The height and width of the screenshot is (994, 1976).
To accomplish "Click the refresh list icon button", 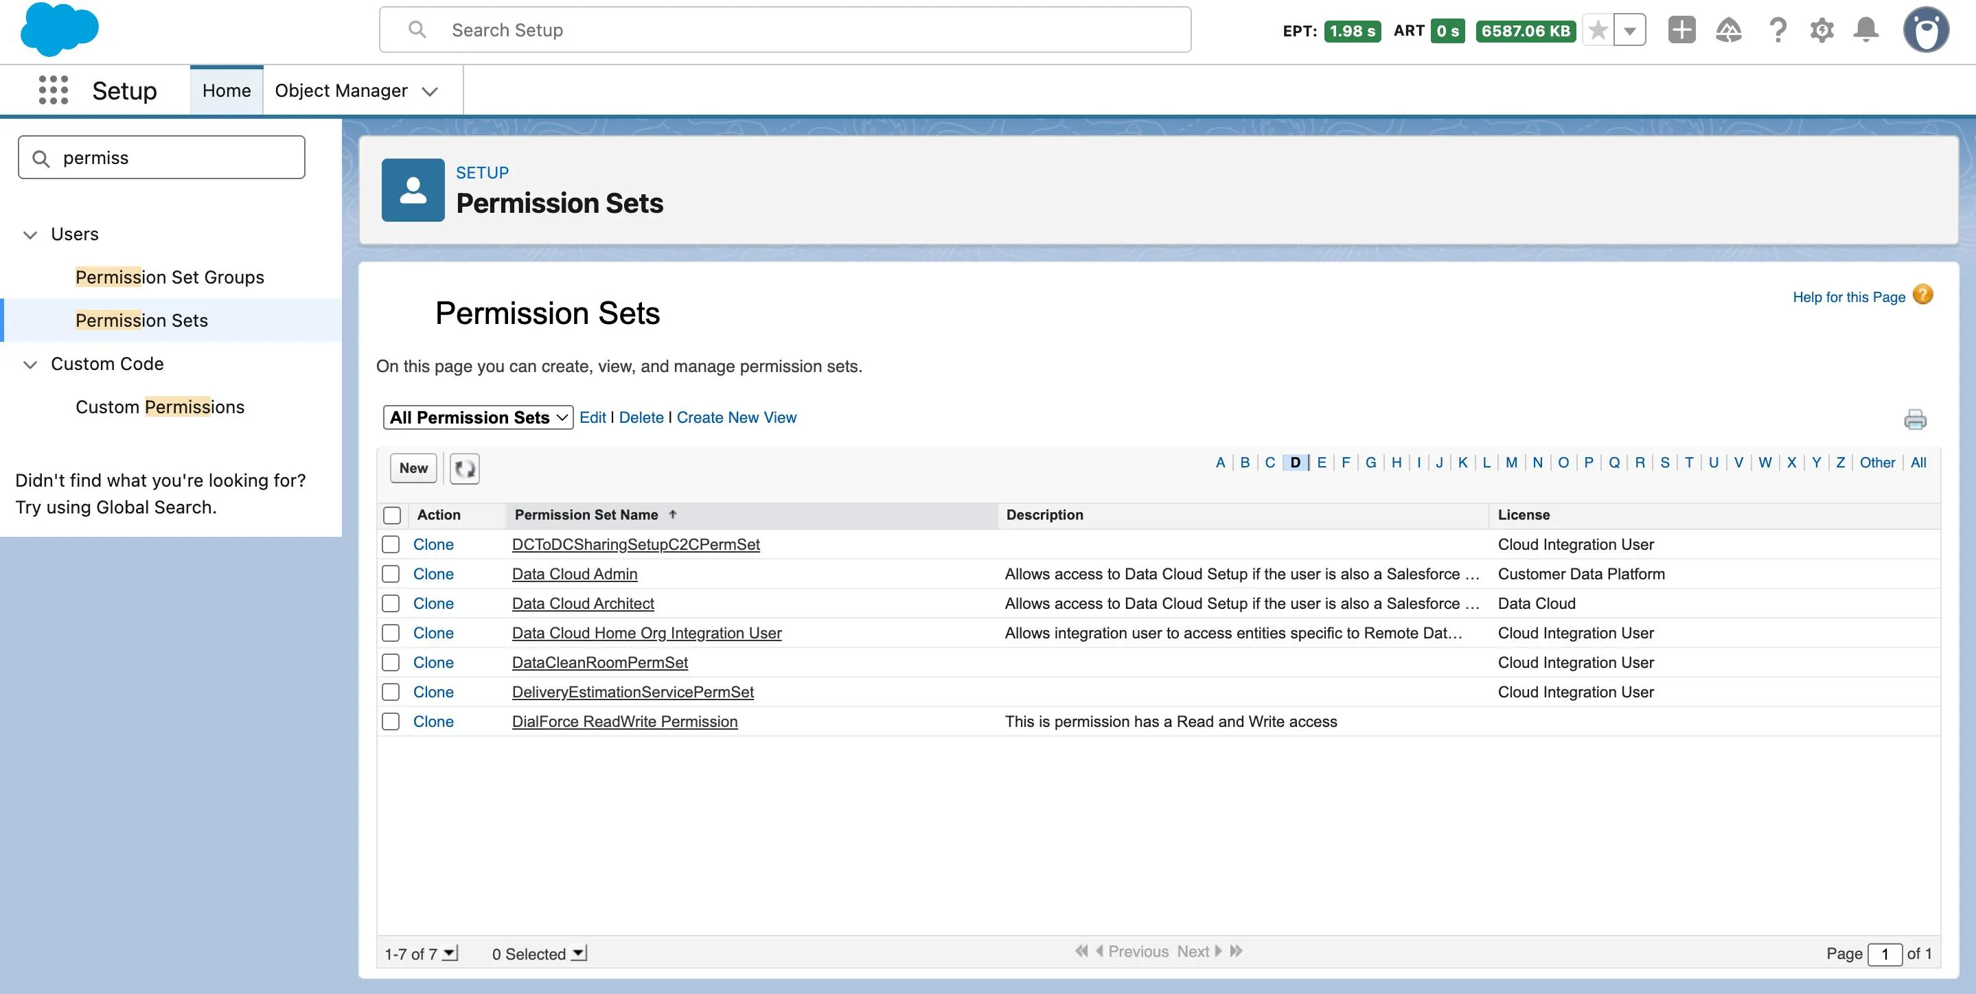I will pyautogui.click(x=464, y=469).
